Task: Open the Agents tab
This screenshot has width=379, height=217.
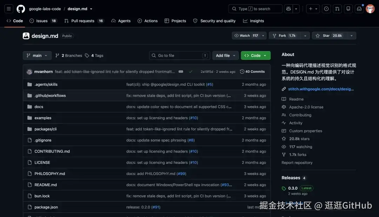Action: coord(121,21)
